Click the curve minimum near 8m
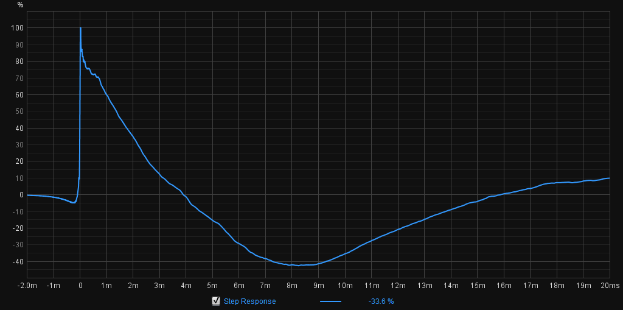The height and width of the screenshot is (310, 623). click(298, 265)
